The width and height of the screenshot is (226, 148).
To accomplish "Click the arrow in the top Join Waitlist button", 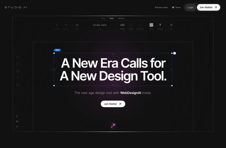I will point(216,7).
